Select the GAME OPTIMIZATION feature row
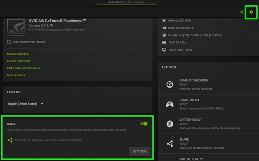This screenshot has height=161, width=259. [x=208, y=84]
